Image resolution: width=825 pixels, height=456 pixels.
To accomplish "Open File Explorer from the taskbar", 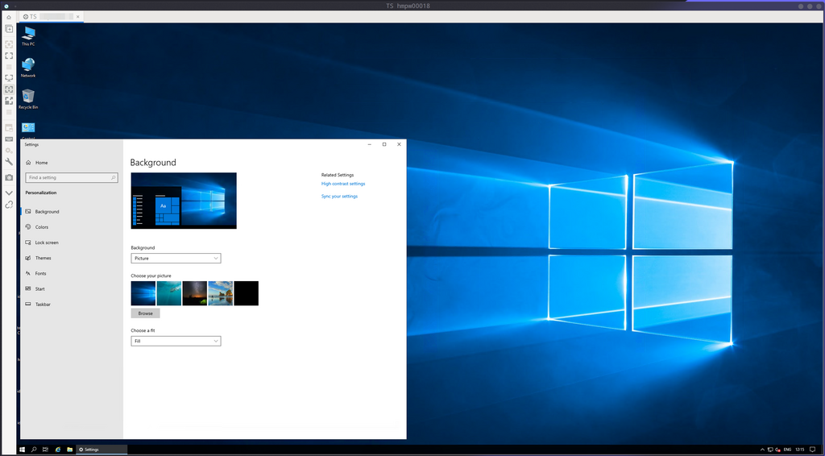I will [x=70, y=449].
